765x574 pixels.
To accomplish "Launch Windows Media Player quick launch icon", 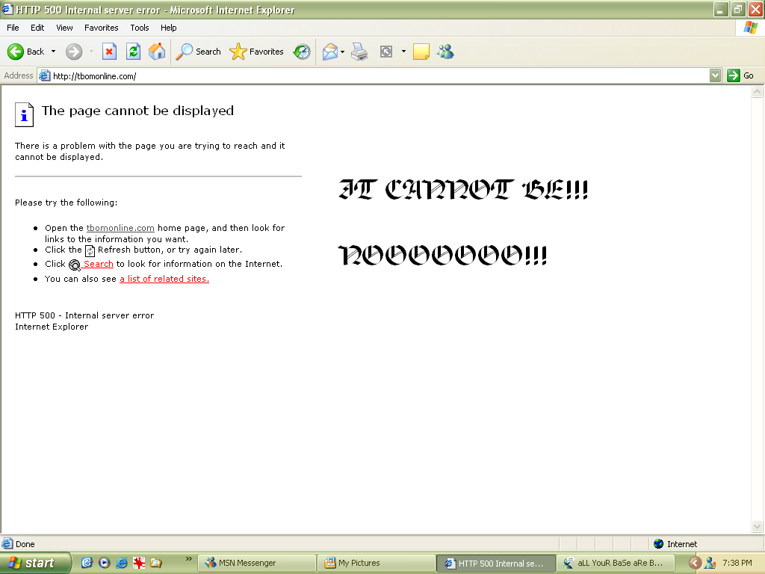I will coord(105,563).
